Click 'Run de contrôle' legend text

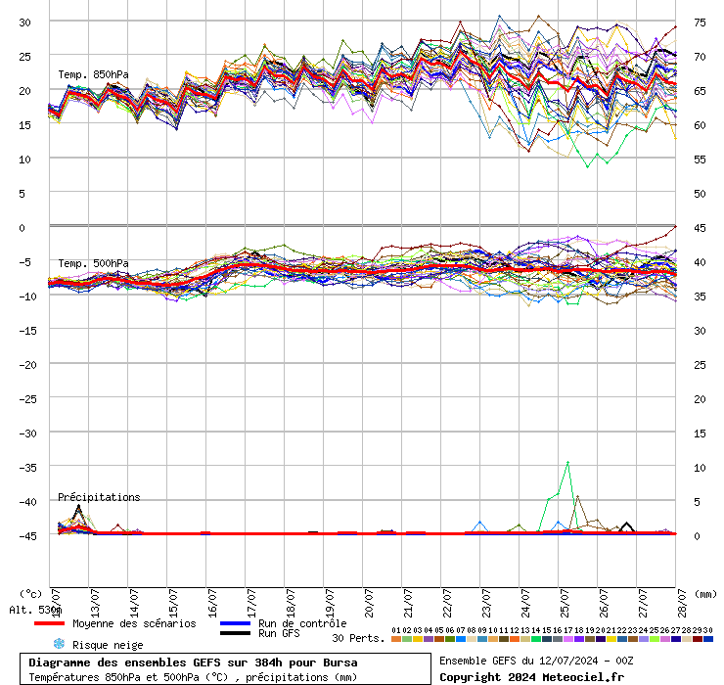point(302,623)
